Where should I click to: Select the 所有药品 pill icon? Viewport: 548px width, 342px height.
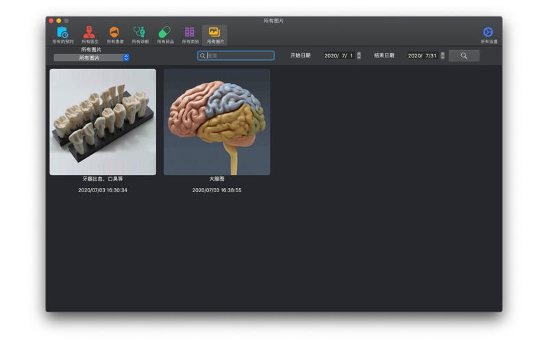[164, 34]
